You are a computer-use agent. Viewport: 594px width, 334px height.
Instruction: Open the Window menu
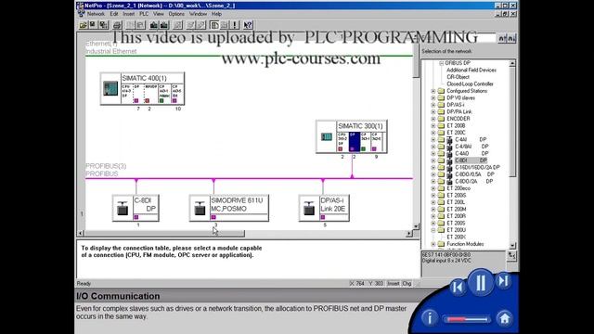click(198, 14)
